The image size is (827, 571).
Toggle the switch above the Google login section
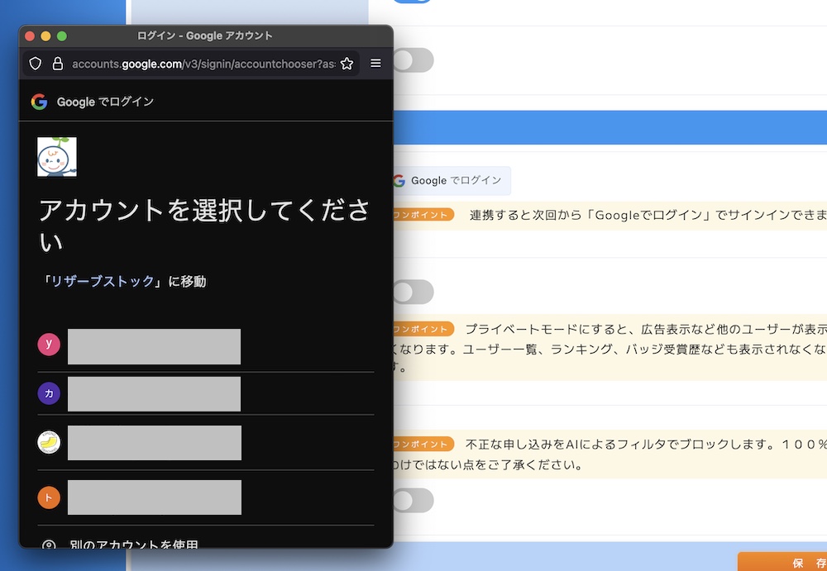pos(412,60)
